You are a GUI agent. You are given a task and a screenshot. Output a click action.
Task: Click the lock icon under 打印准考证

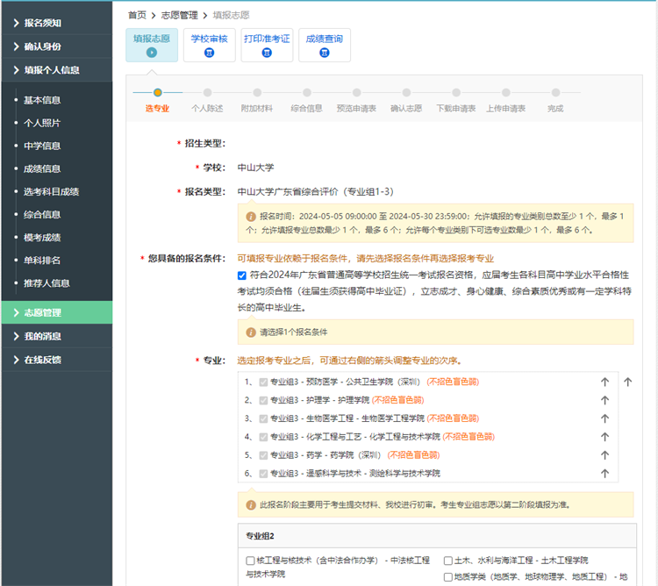[267, 53]
